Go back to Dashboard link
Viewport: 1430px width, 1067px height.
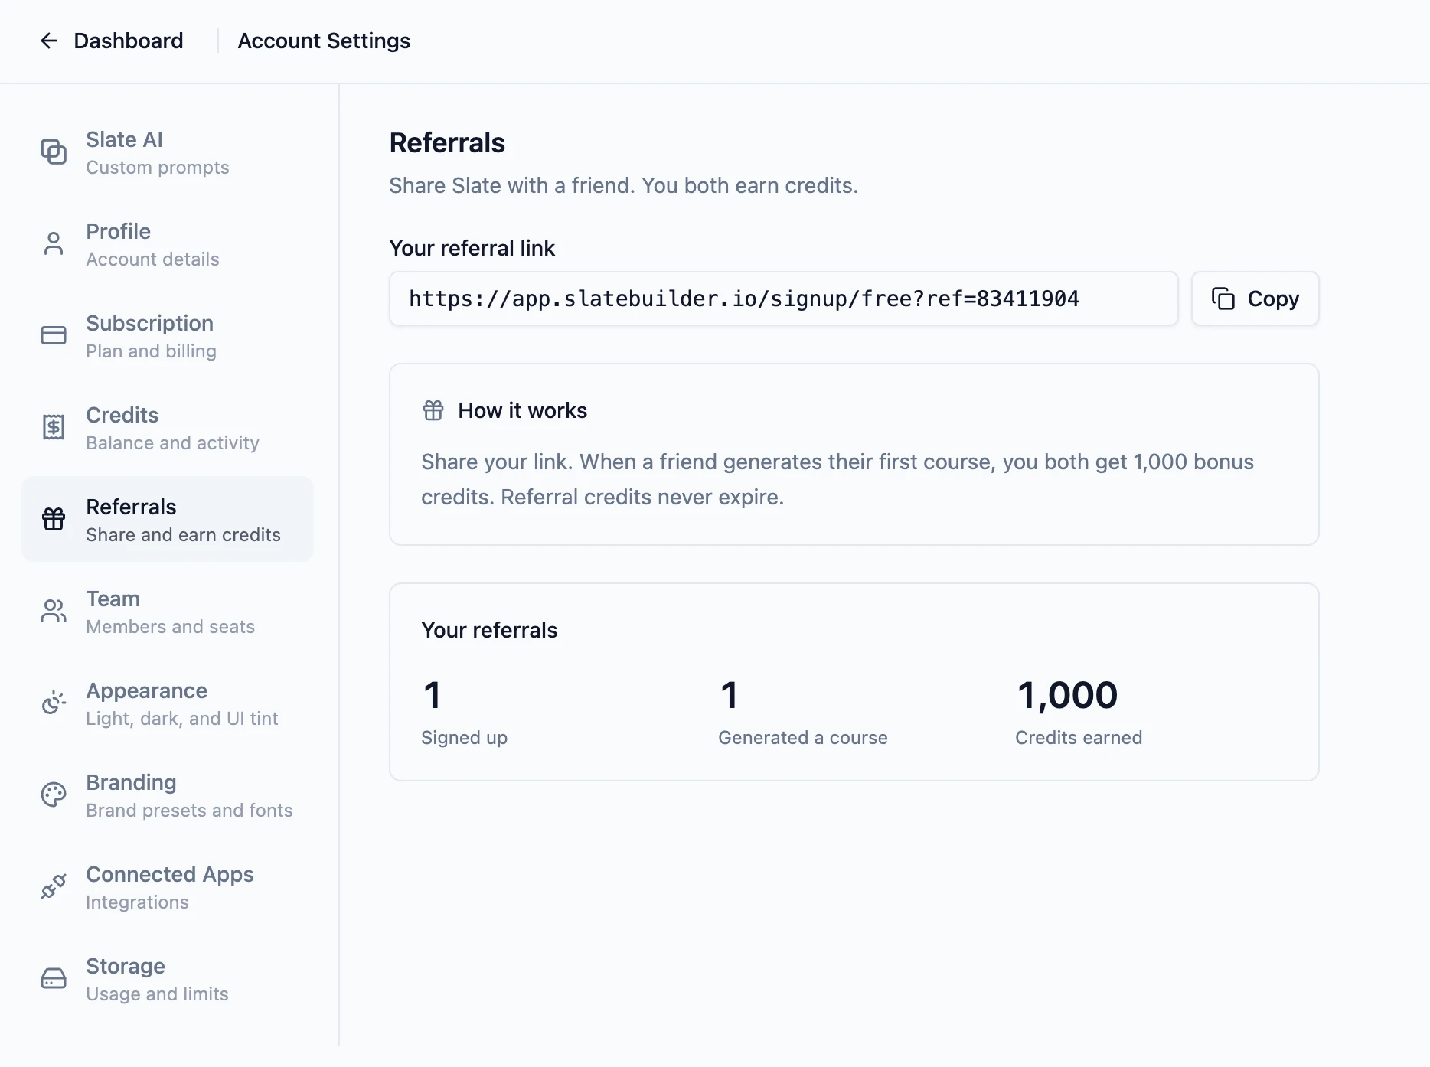pyautogui.click(x=112, y=41)
